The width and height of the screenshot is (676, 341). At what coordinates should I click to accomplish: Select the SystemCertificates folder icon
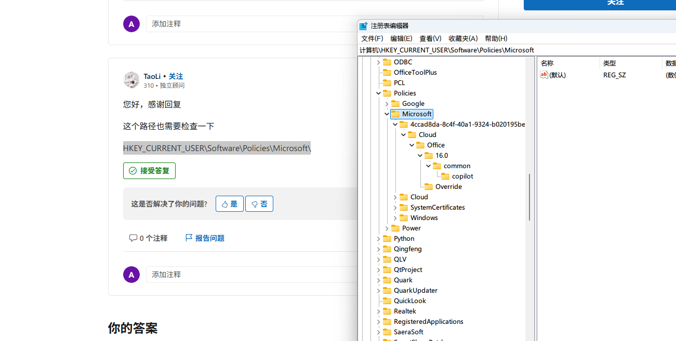[404, 208]
